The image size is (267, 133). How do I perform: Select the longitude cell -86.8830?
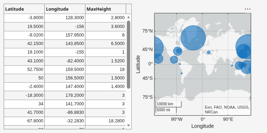coord(65,112)
